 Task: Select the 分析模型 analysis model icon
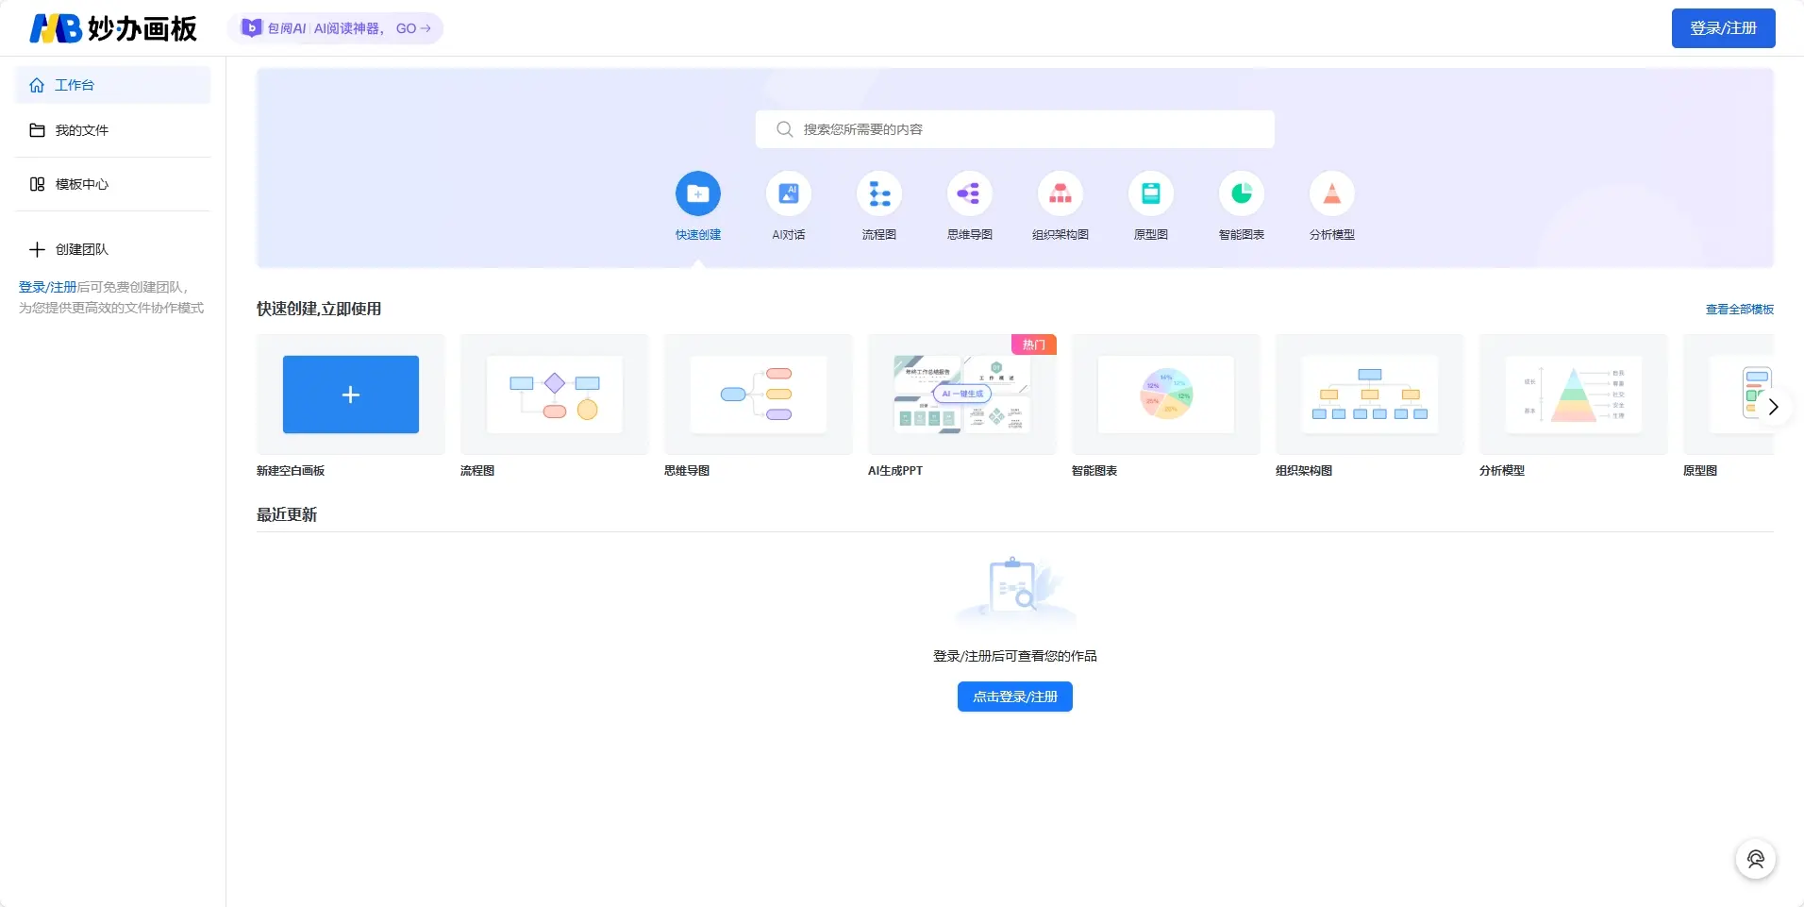tap(1331, 193)
